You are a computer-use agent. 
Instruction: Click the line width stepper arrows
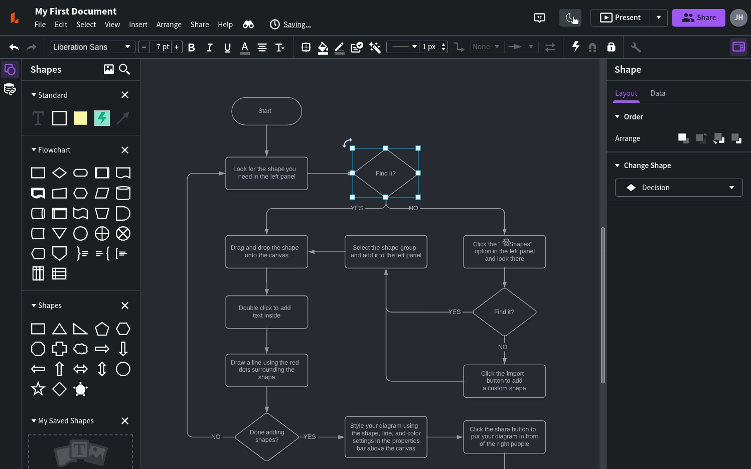(x=443, y=47)
